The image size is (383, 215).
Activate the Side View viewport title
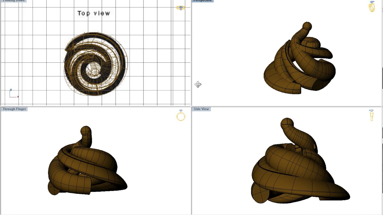pos(201,109)
